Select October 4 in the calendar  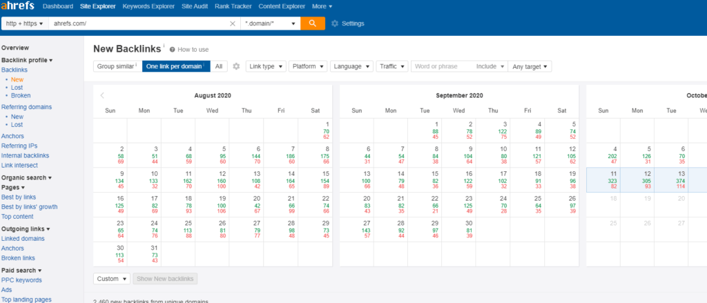(603, 155)
